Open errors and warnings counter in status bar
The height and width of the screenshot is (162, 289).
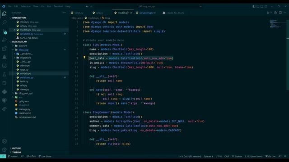pyautogui.click(x=31, y=156)
